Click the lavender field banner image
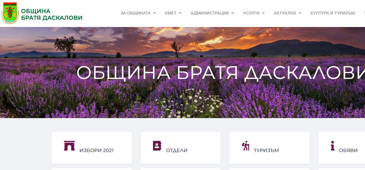 tap(182, 73)
